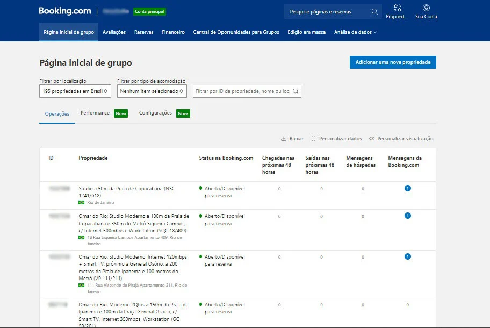Open the Sua Conta profile icon
The image size is (490, 328).
(x=426, y=8)
